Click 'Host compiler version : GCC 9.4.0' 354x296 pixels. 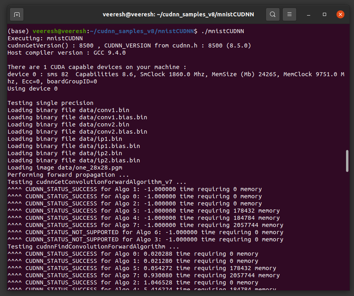point(66,53)
